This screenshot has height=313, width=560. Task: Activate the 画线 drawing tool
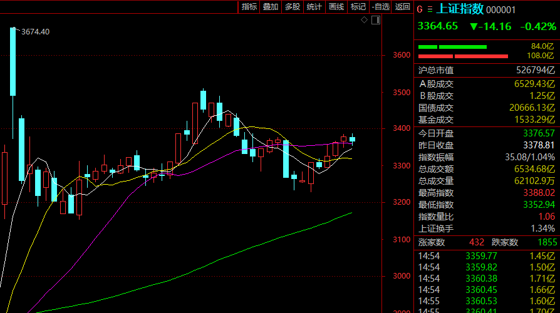point(336,7)
